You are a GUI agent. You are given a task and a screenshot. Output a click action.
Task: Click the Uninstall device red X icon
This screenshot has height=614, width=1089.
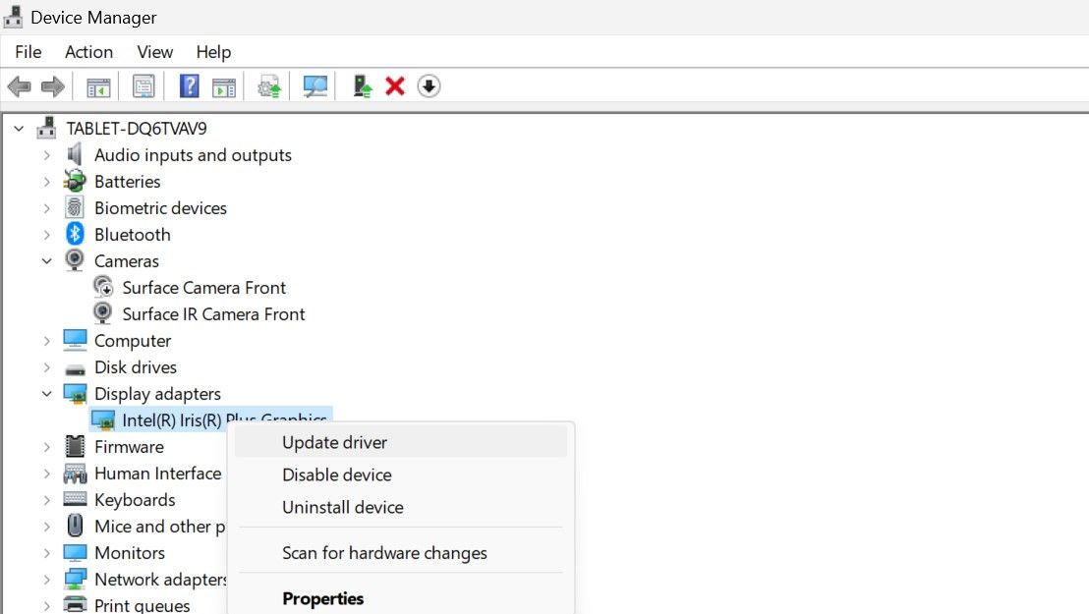click(394, 85)
